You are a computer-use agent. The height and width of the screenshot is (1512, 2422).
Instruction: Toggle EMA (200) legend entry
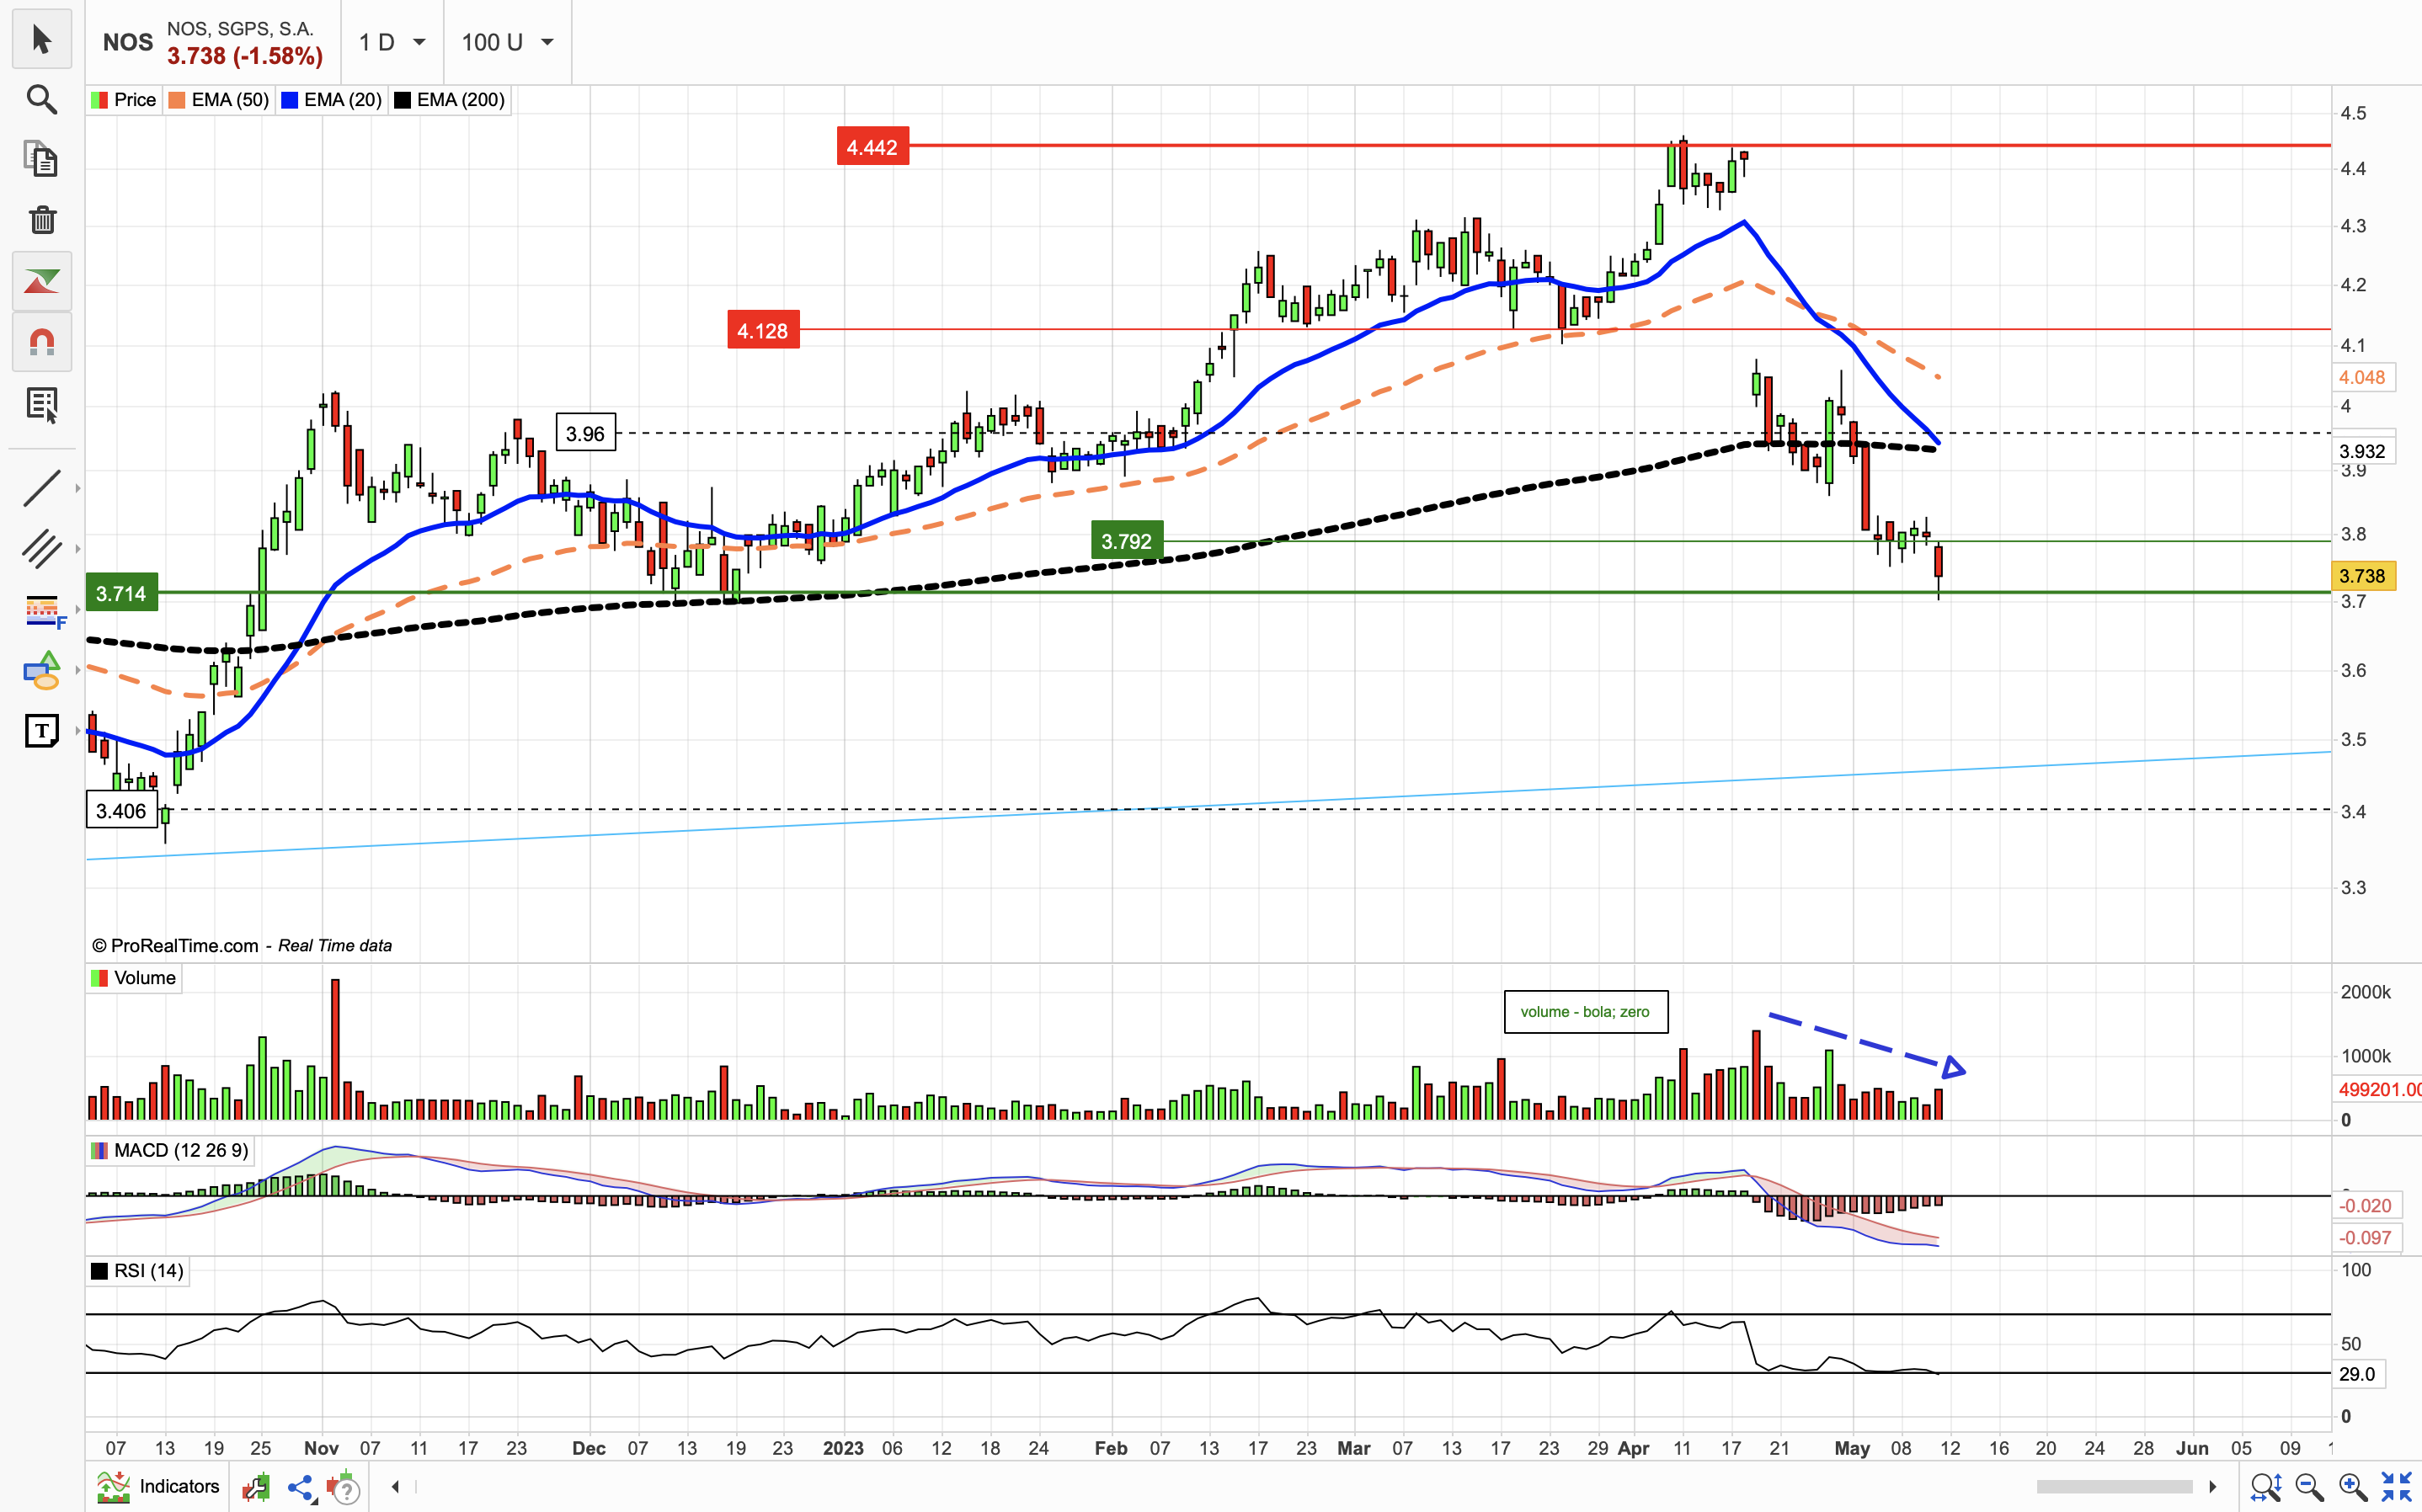(x=450, y=100)
